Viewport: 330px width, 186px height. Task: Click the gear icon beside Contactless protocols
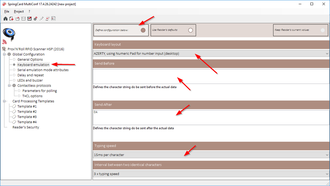[x=14, y=86]
